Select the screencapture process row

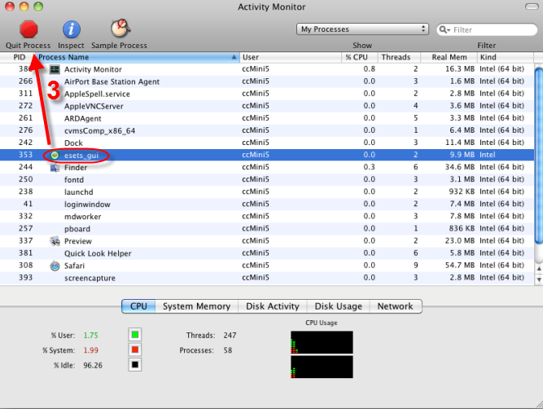[267, 278]
